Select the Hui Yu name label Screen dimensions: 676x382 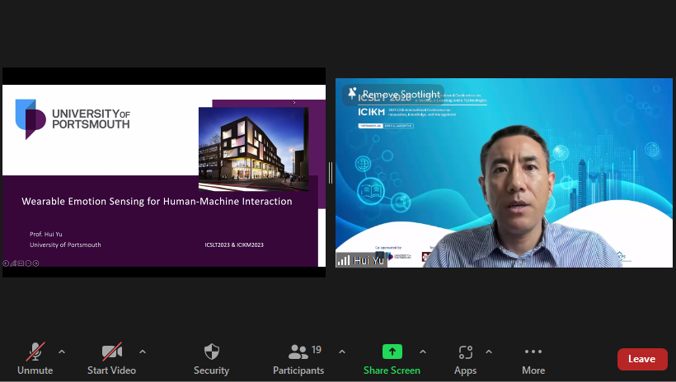pyautogui.click(x=369, y=260)
